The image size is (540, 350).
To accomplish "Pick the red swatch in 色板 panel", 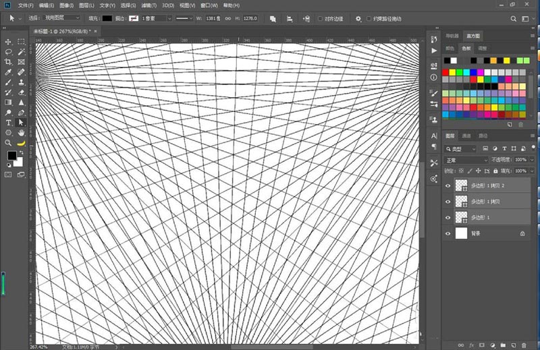I will (x=446, y=72).
